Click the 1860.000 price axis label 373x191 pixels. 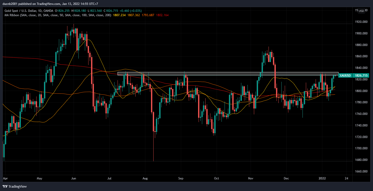click(361, 56)
